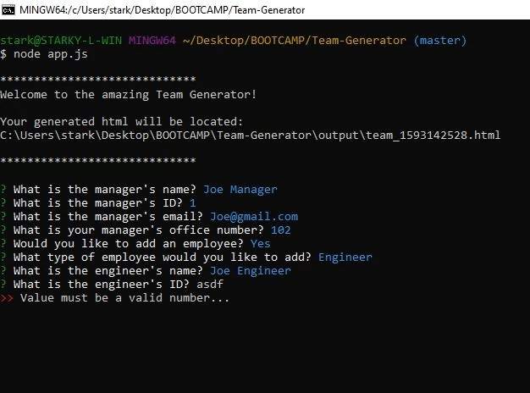Click the red '>>' error indicator
This screenshot has height=393, width=530.
tap(7, 298)
